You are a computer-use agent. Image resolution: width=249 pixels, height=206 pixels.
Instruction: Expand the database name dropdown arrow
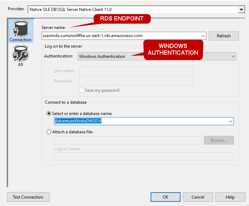[230, 121]
